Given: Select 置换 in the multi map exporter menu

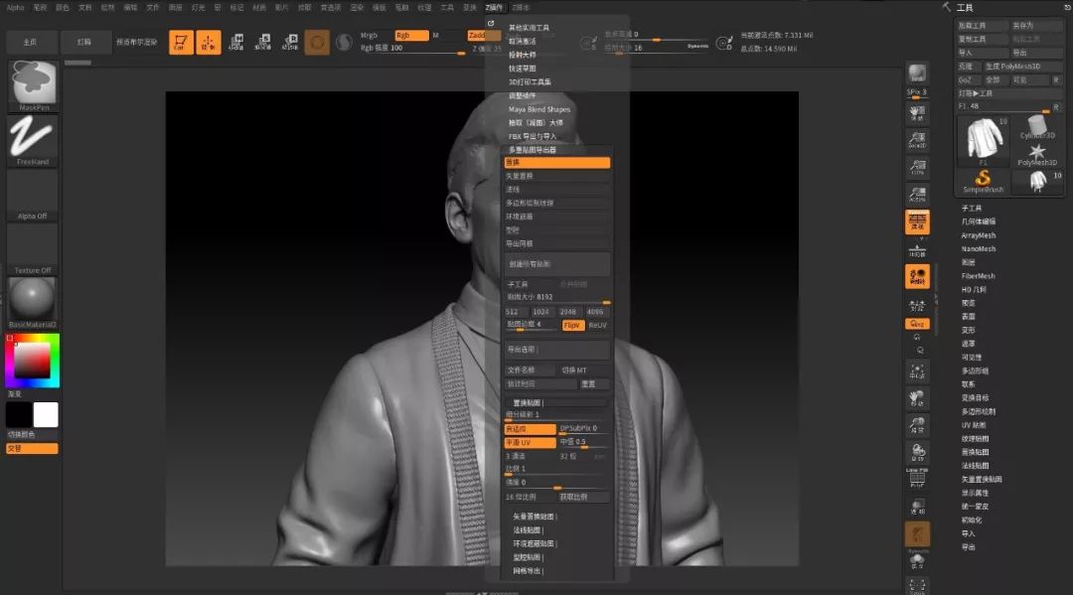Looking at the screenshot, I should click(x=557, y=163).
